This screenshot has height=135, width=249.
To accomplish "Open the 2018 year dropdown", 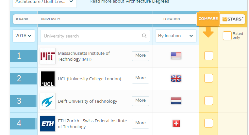I will tap(24, 36).
